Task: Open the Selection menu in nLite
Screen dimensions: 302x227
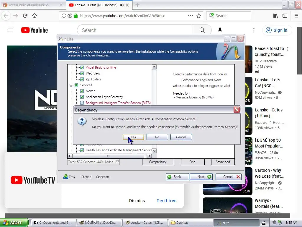Action: pyautogui.click(x=102, y=177)
